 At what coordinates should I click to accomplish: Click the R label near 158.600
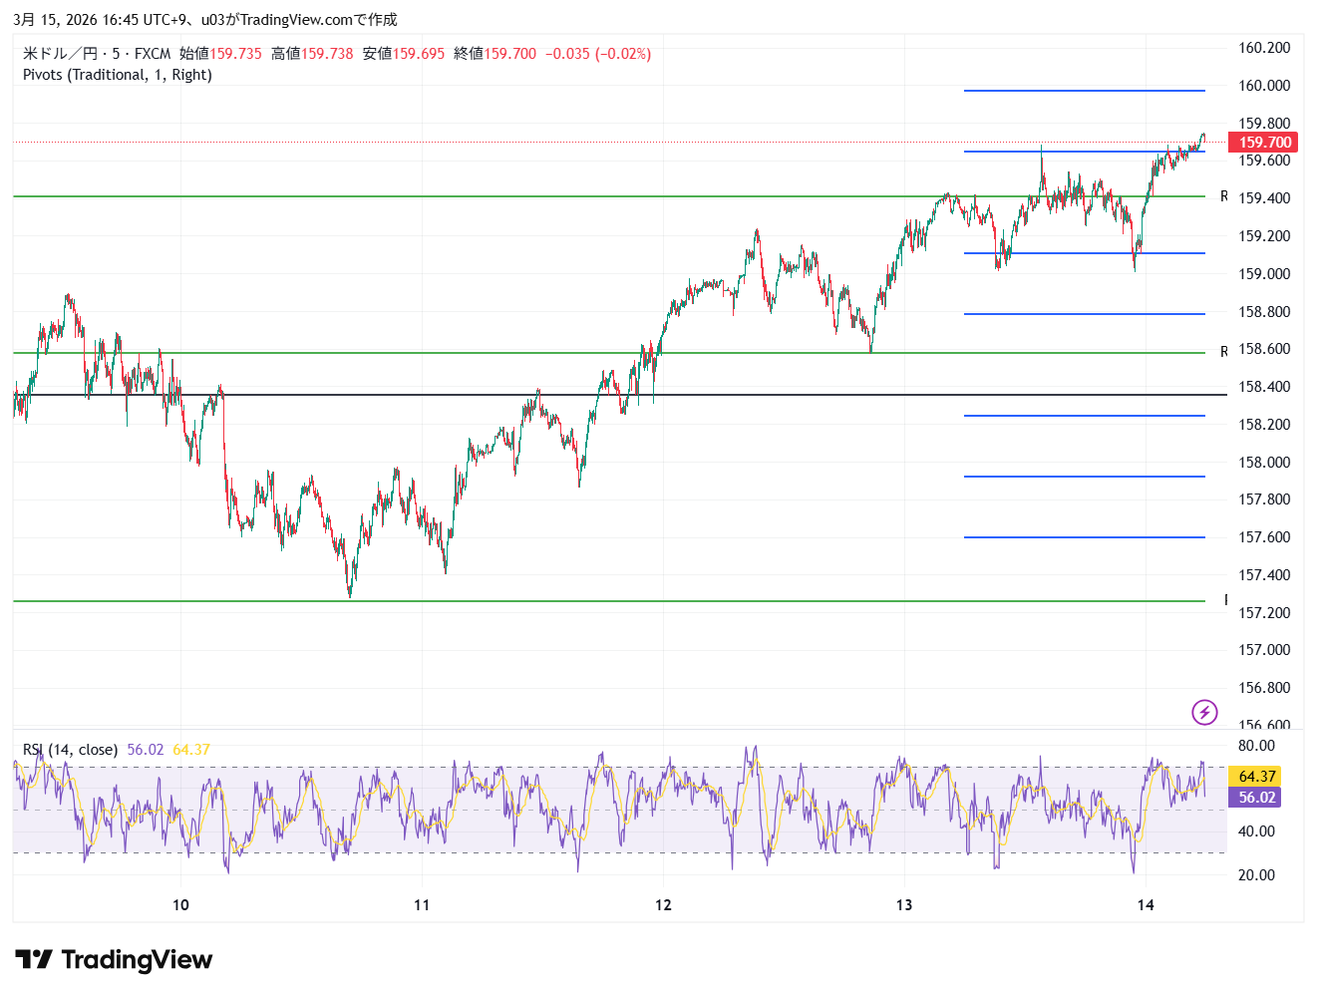[x=1224, y=352]
